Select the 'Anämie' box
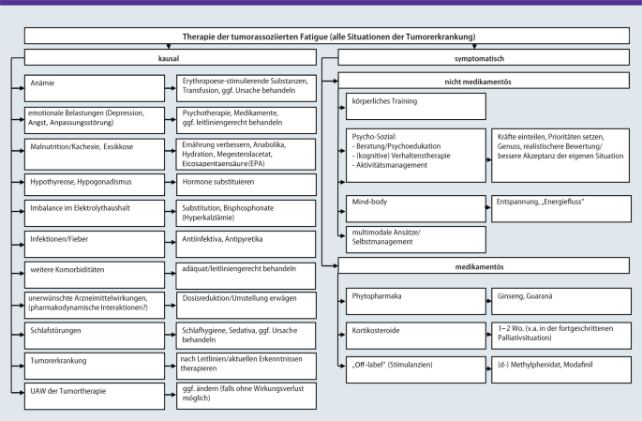642x421 pixels. pos(95,88)
